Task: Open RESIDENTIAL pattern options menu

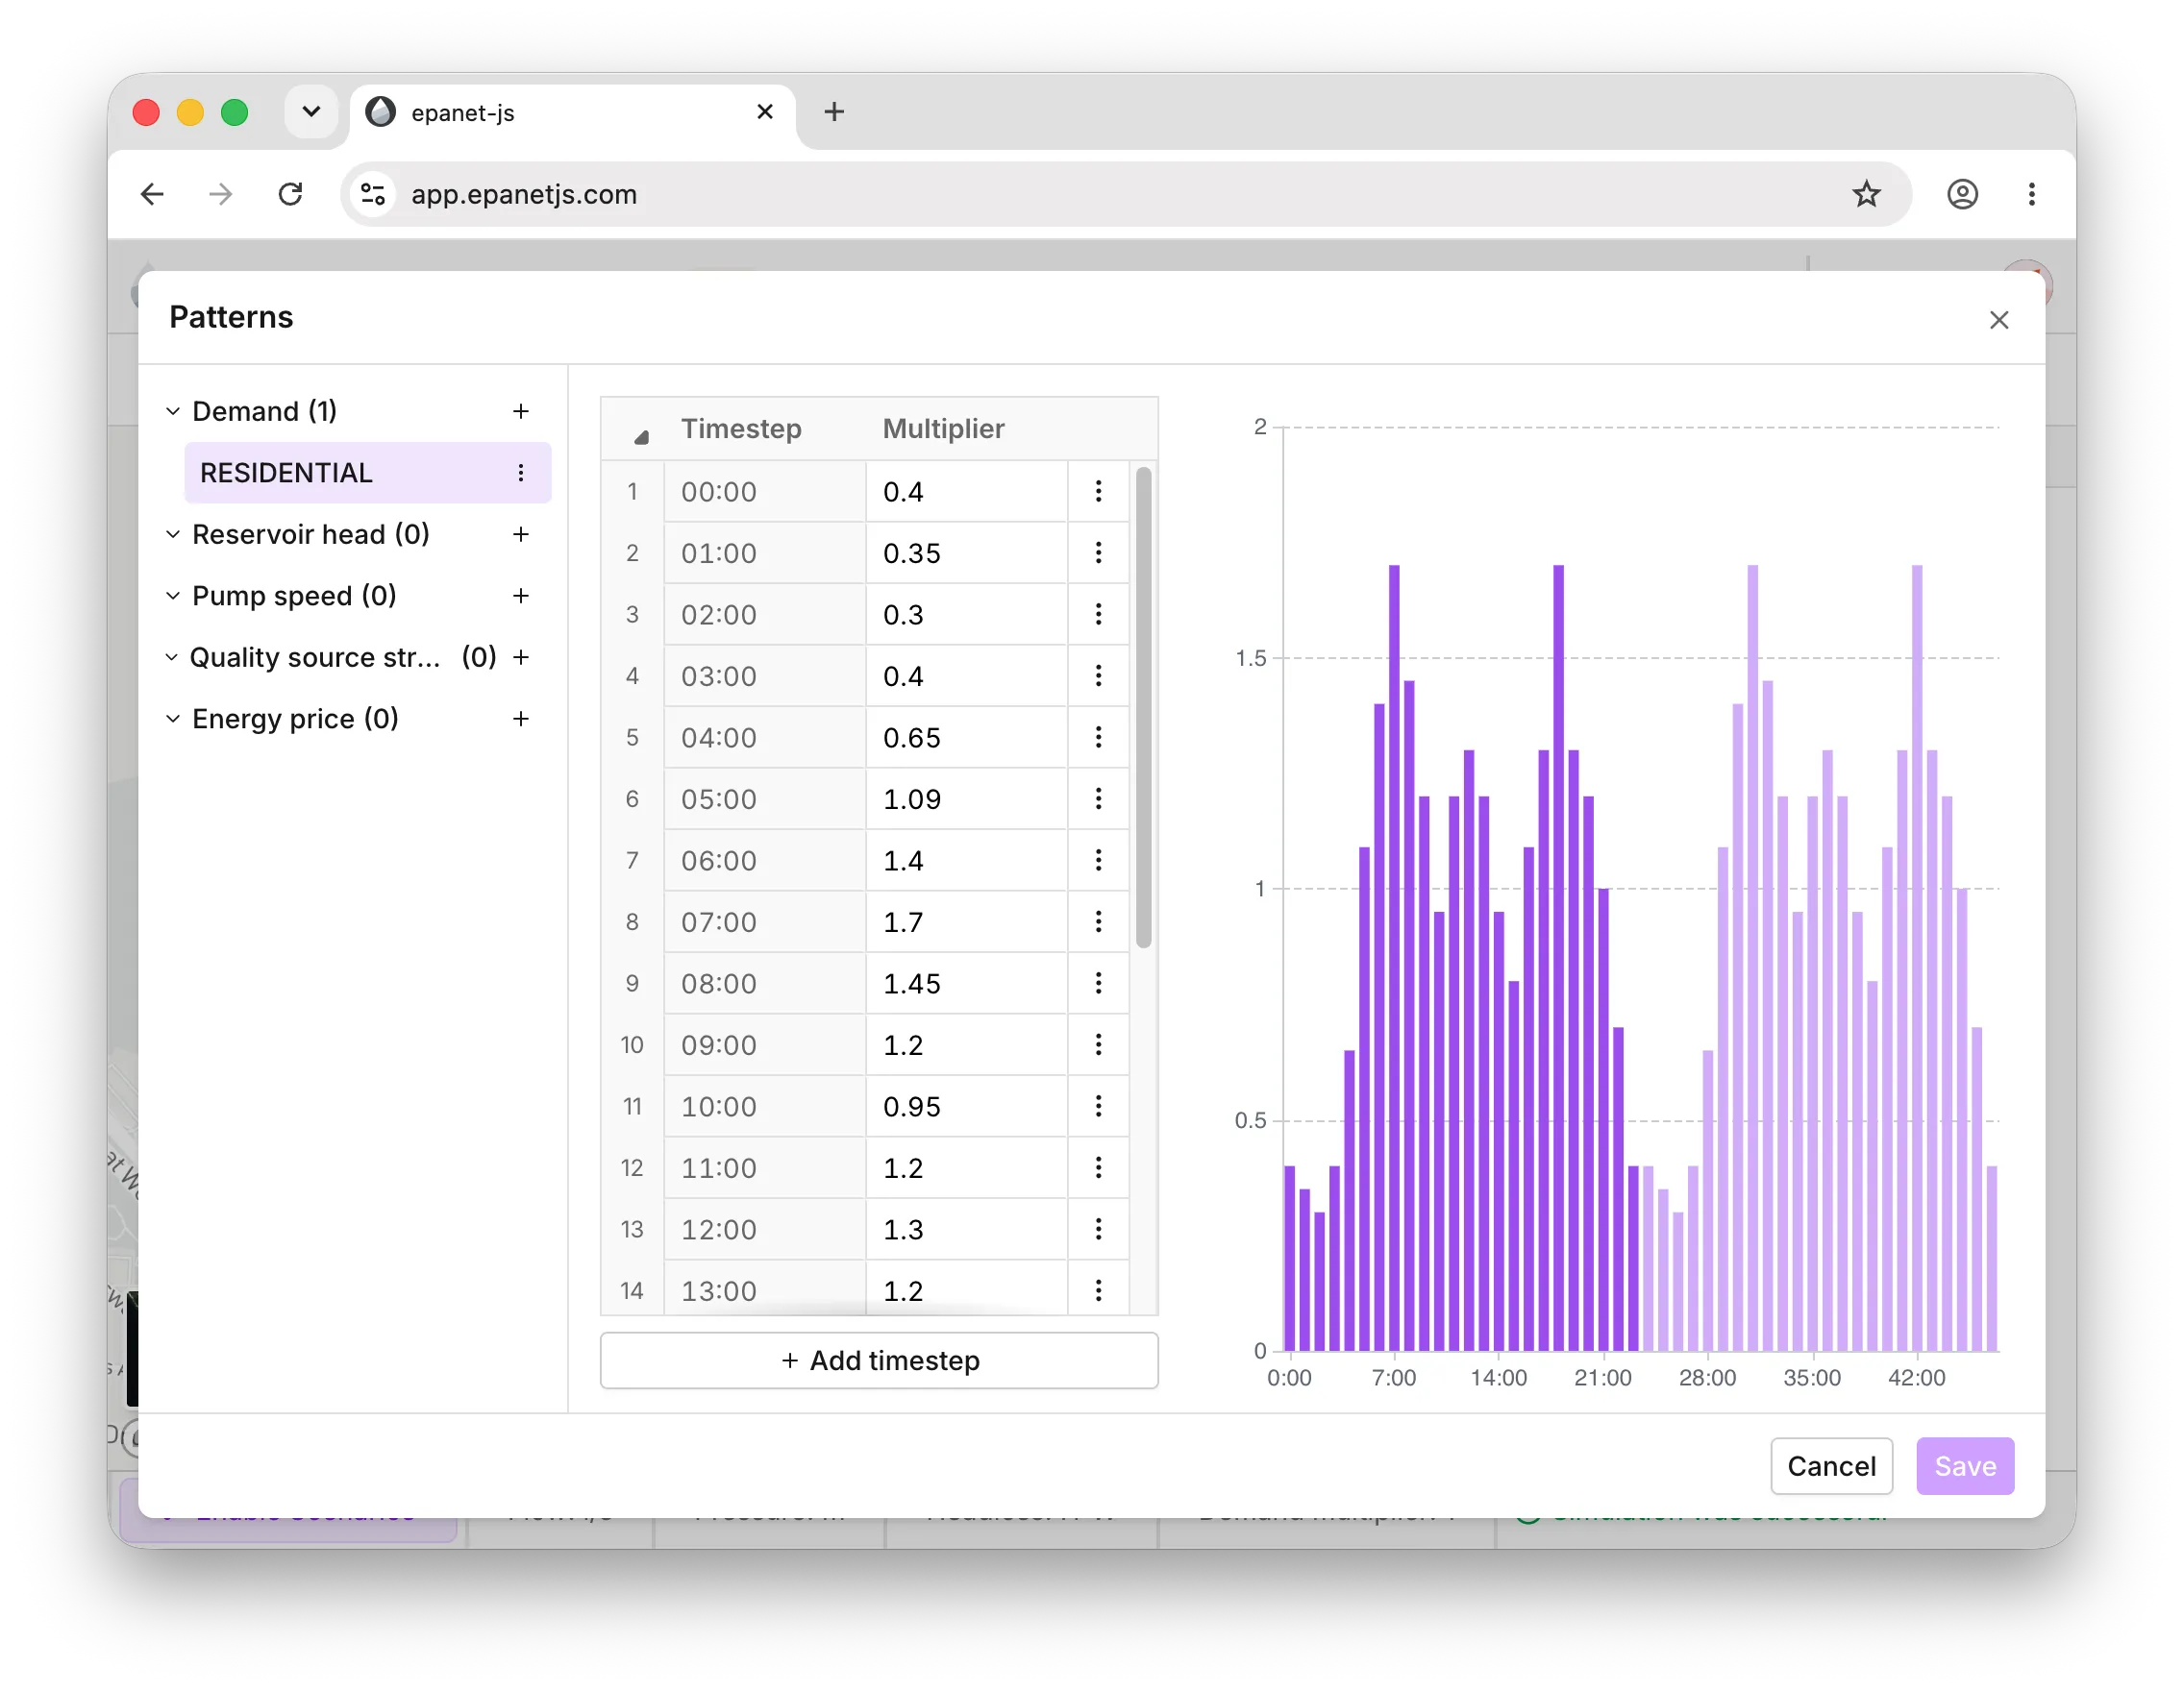Action: tap(521, 473)
